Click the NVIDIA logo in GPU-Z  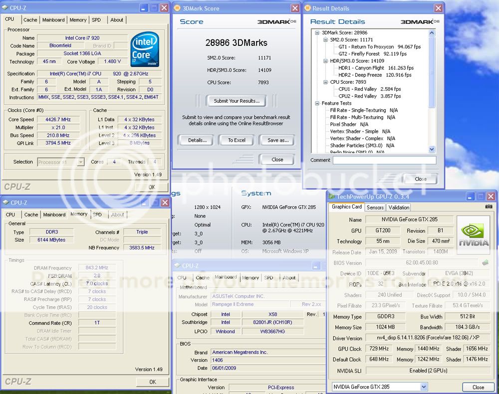pyautogui.click(x=473, y=235)
